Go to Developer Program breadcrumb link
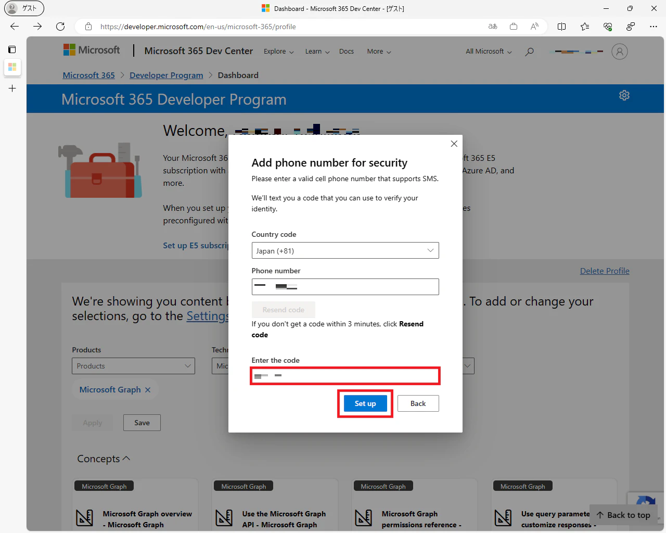The image size is (666, 533). tap(166, 75)
